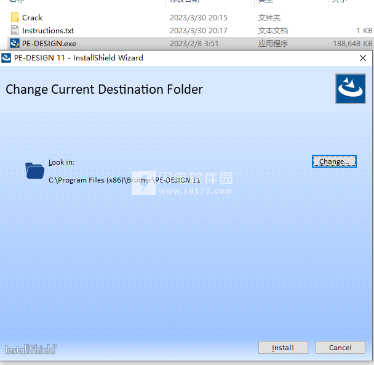The width and height of the screenshot is (374, 365).
Task: Start installation with the Install button
Action: [x=283, y=348]
